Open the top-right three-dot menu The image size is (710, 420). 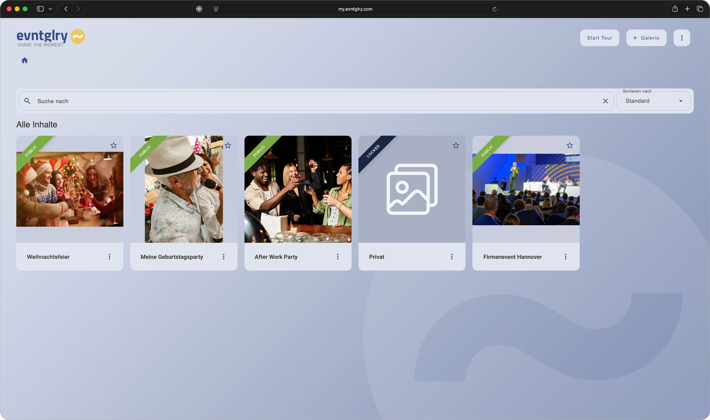[681, 38]
